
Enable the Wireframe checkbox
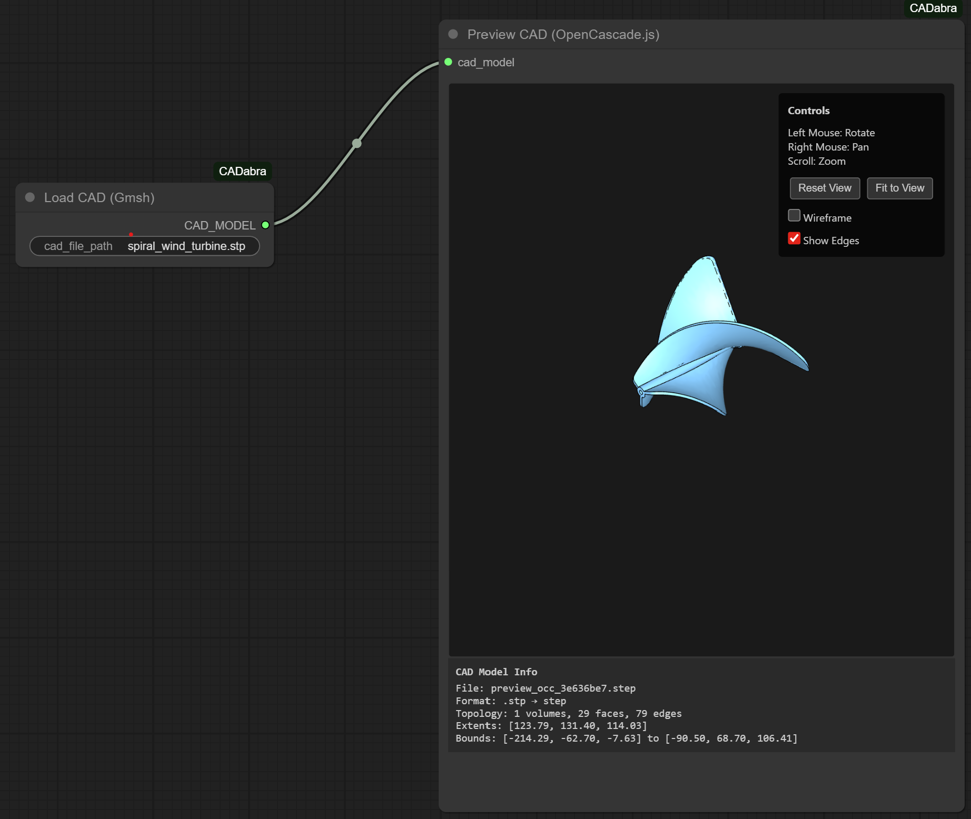[x=794, y=216]
